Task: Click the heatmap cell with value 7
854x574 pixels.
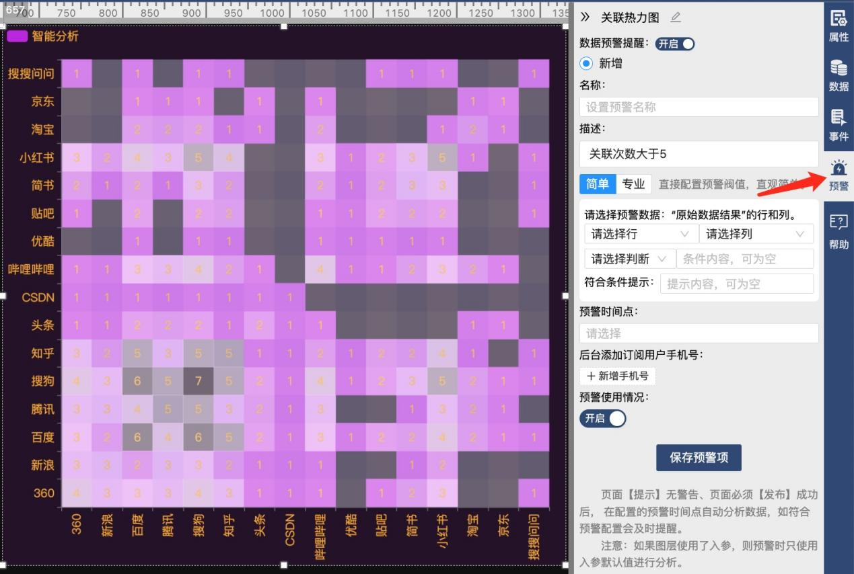Action: tap(198, 381)
